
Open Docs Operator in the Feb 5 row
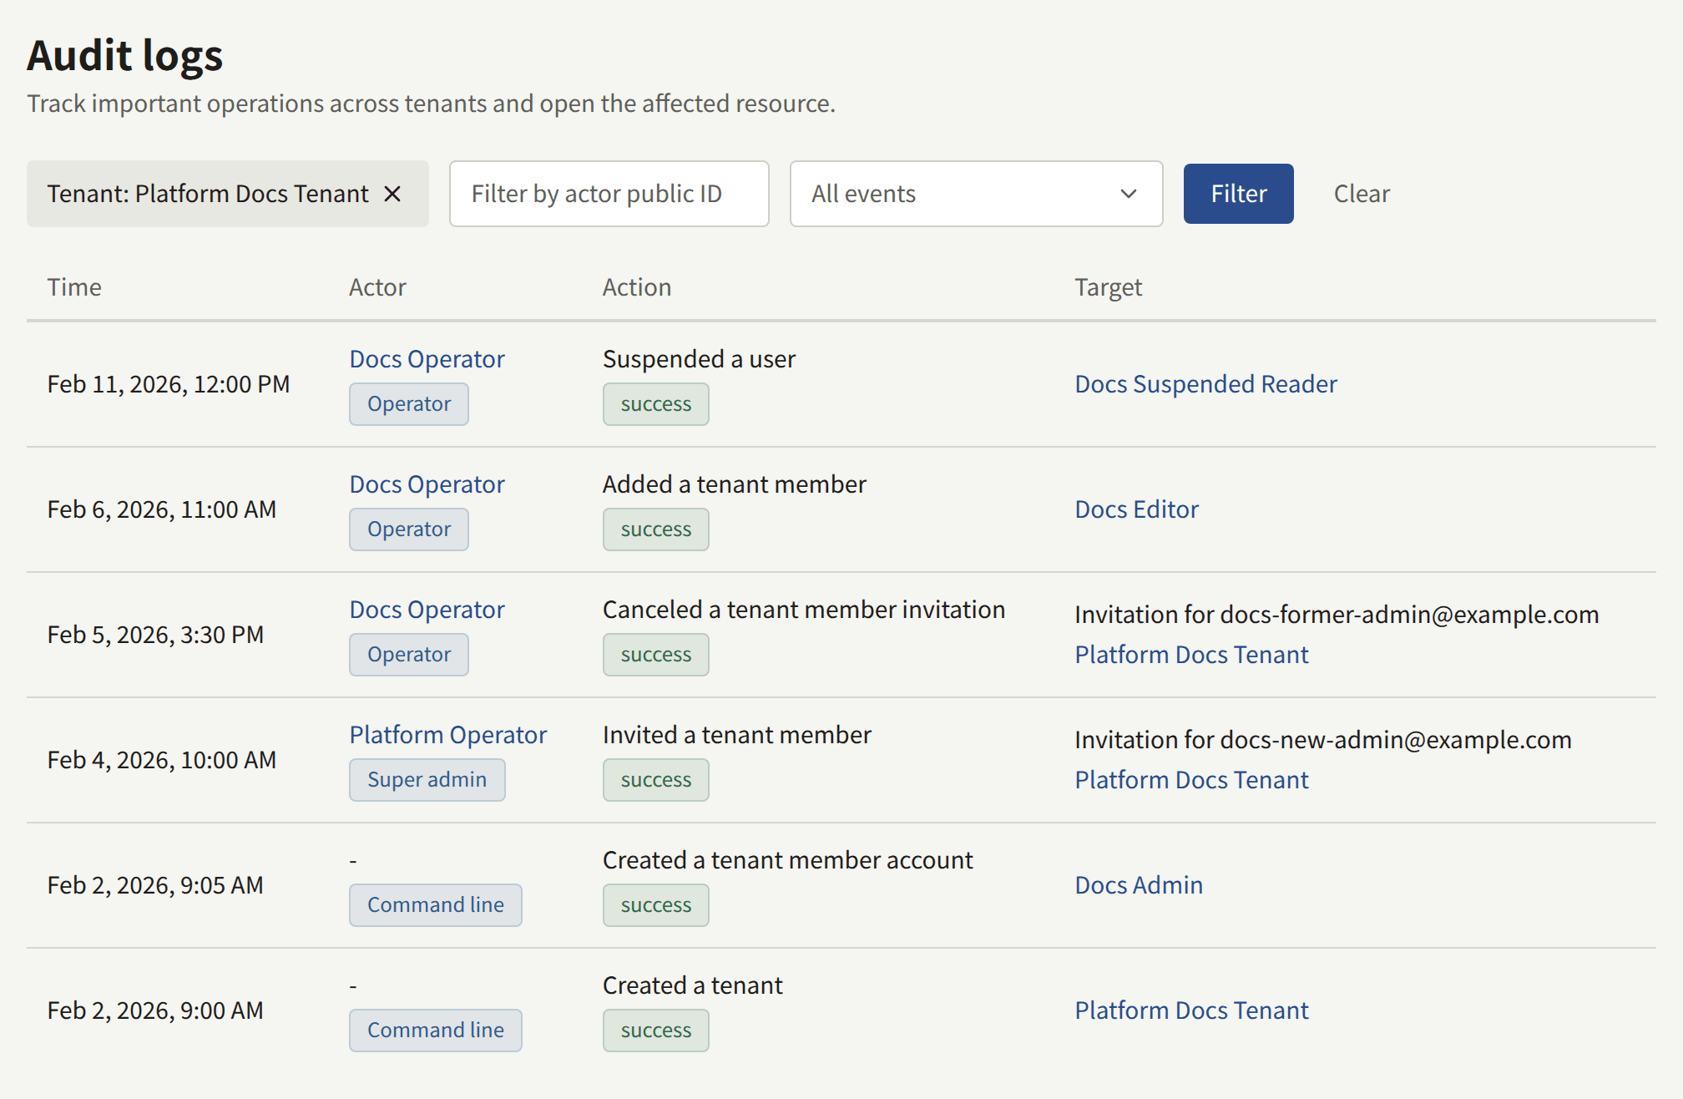coord(427,610)
